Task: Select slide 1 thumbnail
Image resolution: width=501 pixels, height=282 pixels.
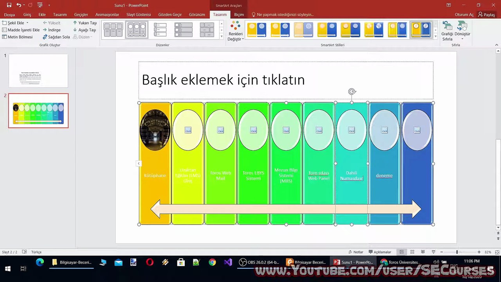Action: [x=38, y=70]
